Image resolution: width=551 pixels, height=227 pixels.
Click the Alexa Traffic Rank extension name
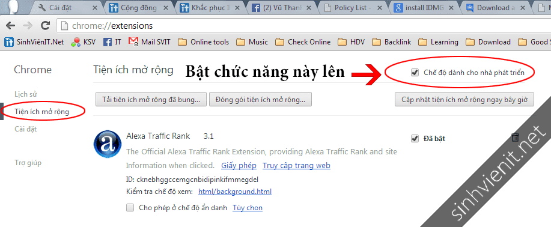pyautogui.click(x=158, y=136)
